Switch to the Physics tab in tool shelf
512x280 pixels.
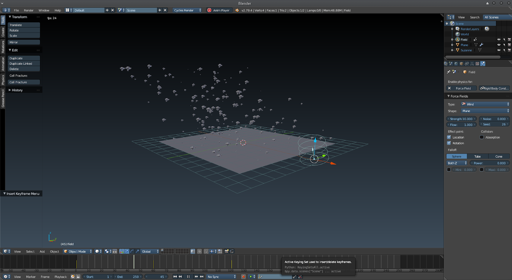[3, 79]
